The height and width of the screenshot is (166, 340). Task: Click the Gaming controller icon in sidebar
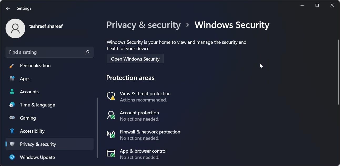coord(12,118)
